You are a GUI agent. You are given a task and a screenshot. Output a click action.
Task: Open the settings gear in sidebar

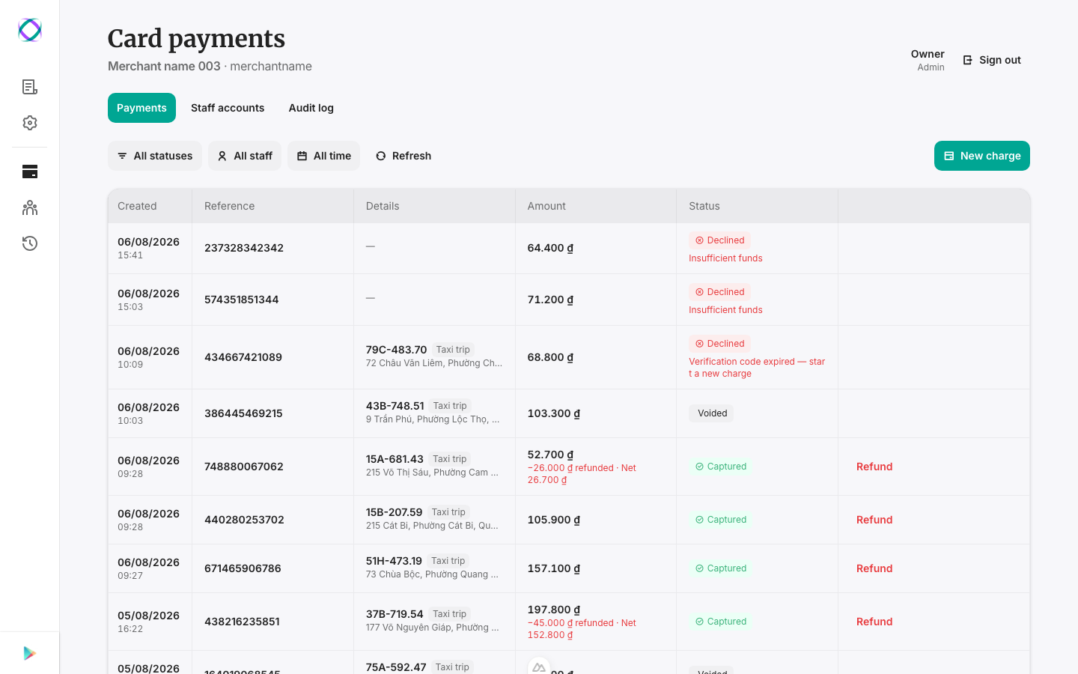[x=30, y=123]
